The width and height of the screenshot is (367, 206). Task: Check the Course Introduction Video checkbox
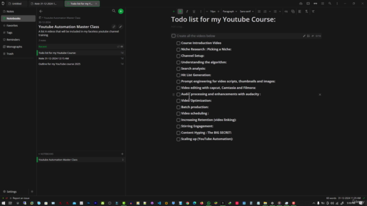tap(178, 43)
